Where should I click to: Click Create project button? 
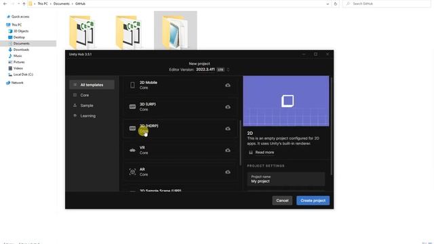(x=313, y=201)
